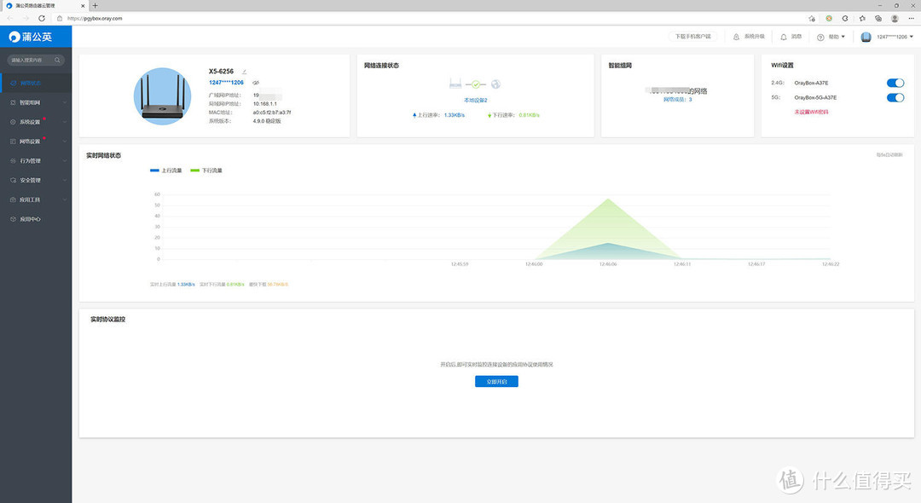Open the 消息 notification bell
The width and height of the screenshot is (921, 503).
point(784,37)
